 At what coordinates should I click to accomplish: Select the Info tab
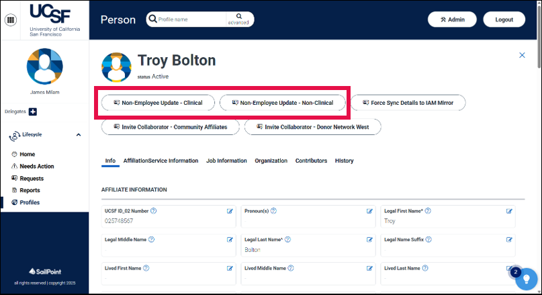[110, 161]
